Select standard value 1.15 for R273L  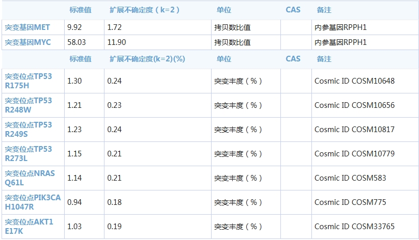coord(74,154)
